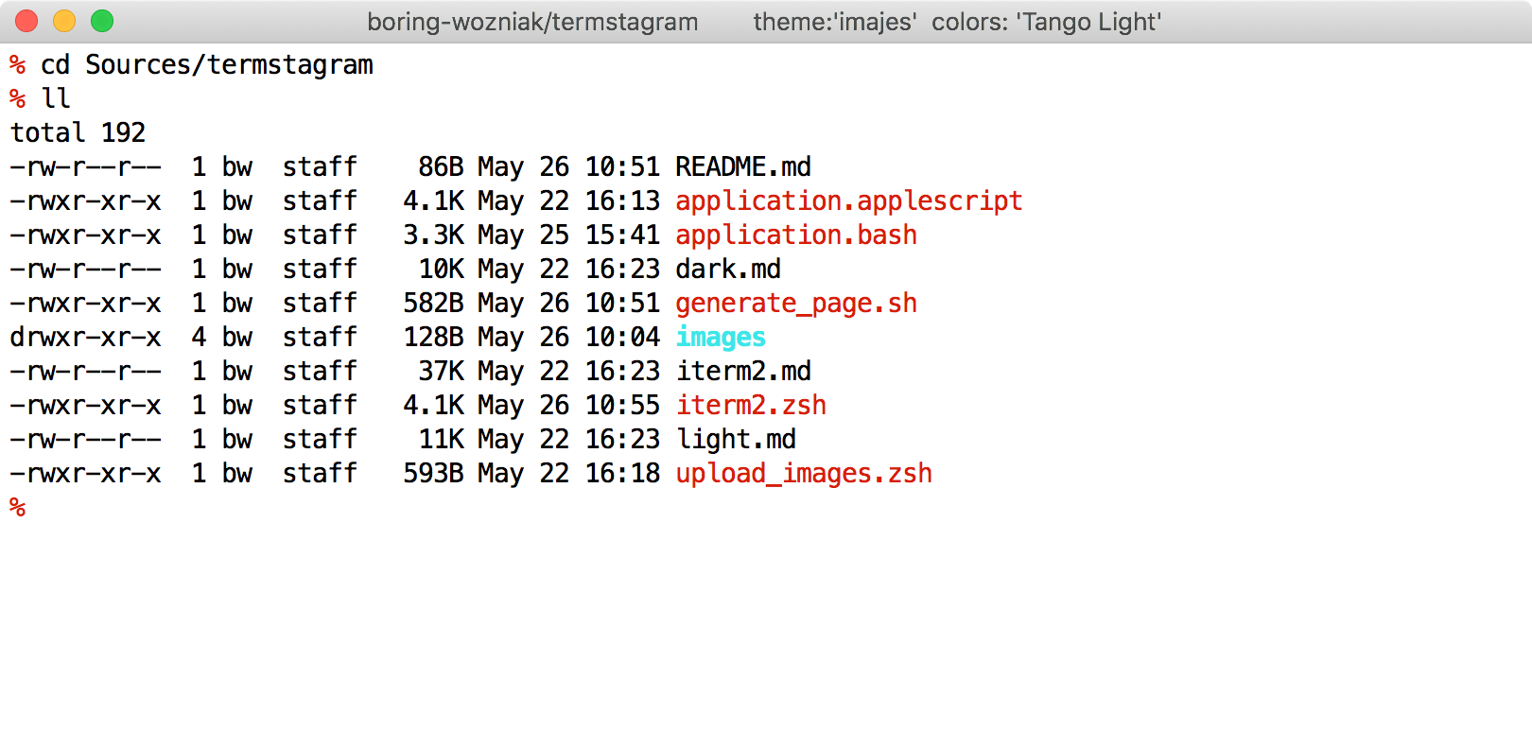Click the window title 'boring-wozniak/termstagram'
The height and width of the screenshot is (732, 1532).
(x=532, y=22)
